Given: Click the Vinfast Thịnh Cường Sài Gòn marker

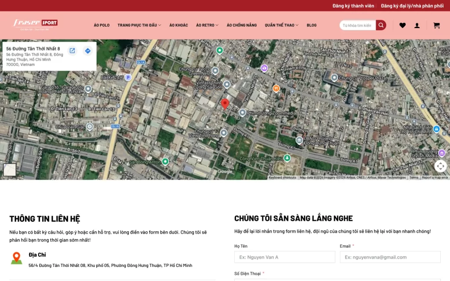Looking at the screenshot, I should pos(227,84).
